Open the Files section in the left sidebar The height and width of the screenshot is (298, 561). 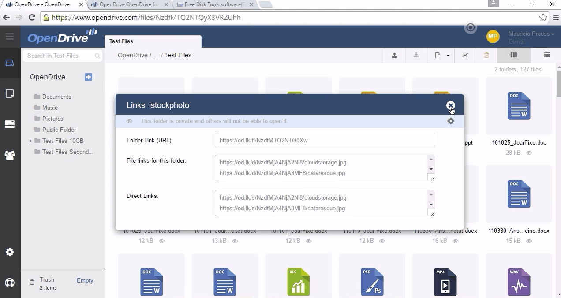10,63
